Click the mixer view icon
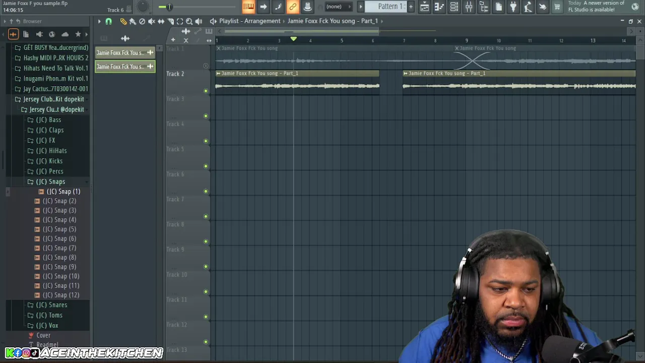Screen dimensions: 645x363 click(x=469, y=7)
